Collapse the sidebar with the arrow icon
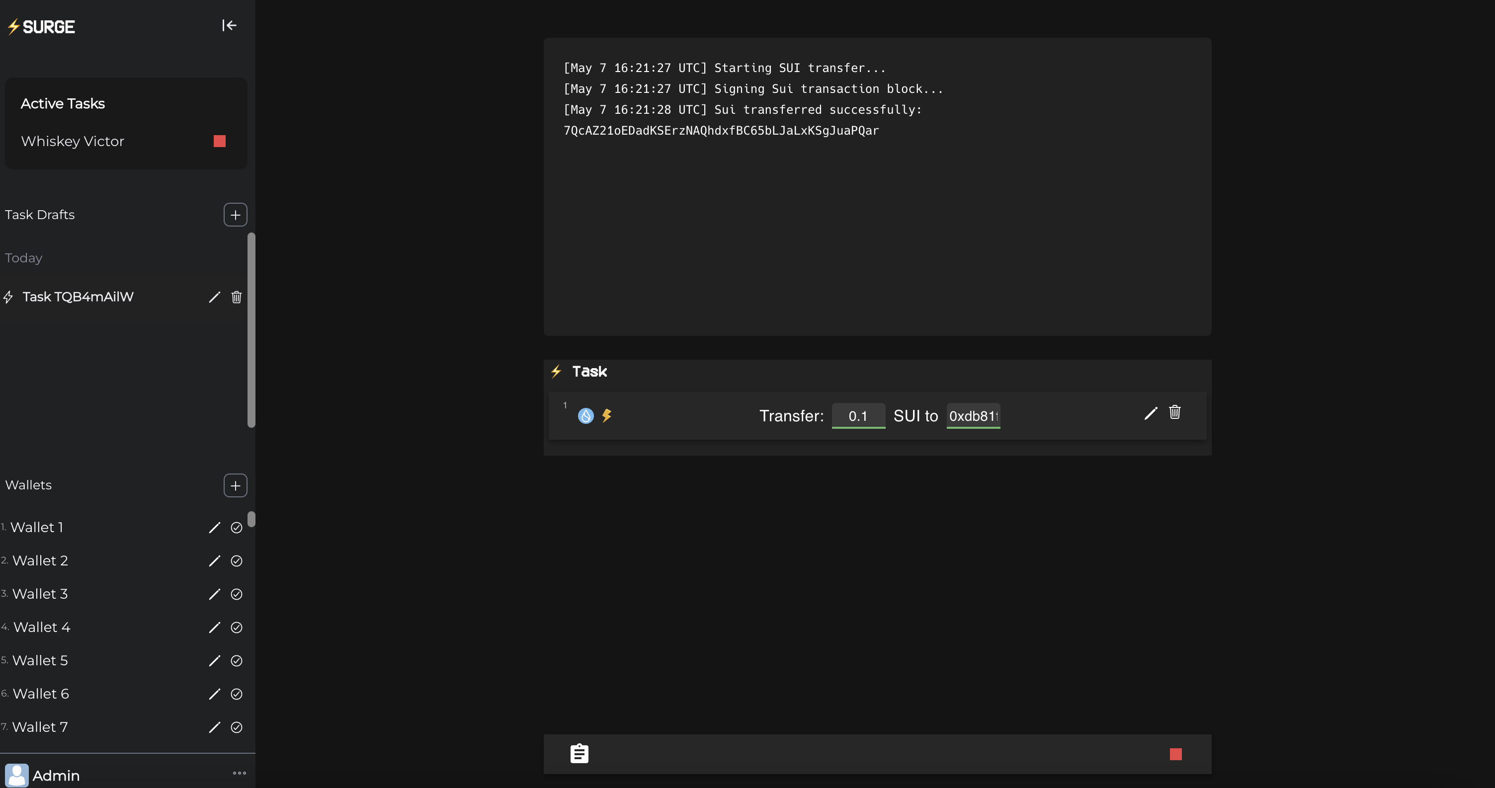The width and height of the screenshot is (1495, 788). pos(230,25)
